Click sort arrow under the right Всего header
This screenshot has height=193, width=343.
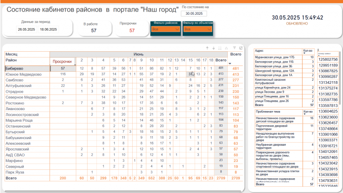pos(230,64)
